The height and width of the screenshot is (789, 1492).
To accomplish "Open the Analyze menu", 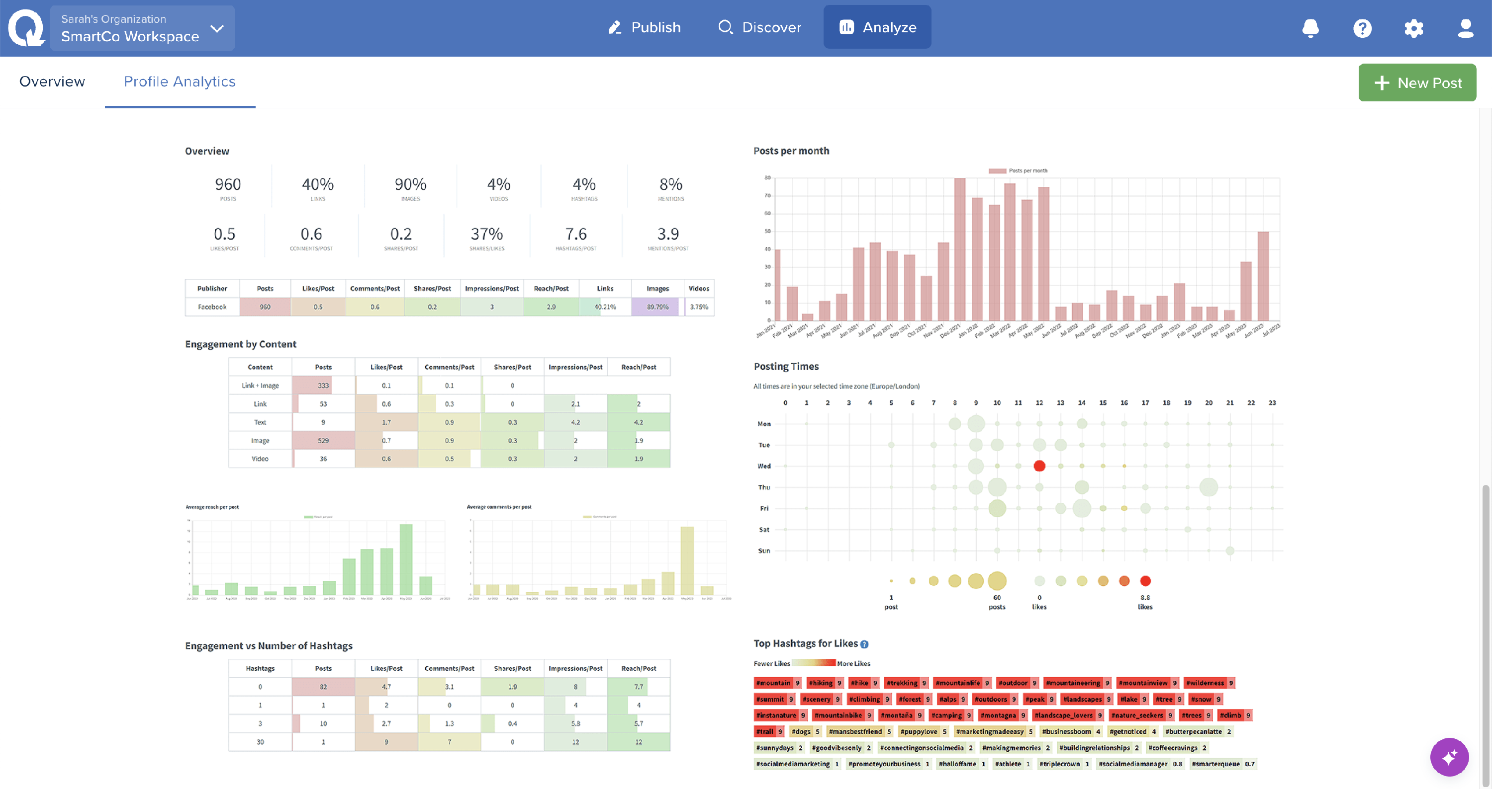I will pyautogui.click(x=877, y=27).
